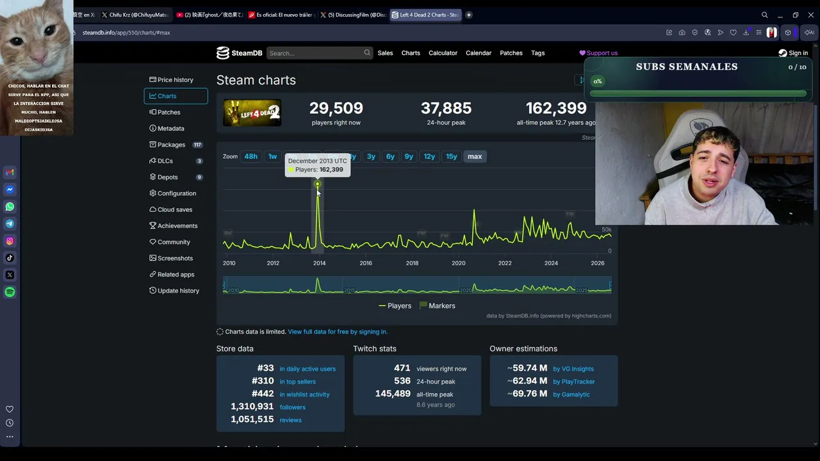This screenshot has height=461, width=820.
Task: Open a new browser tab
Action: click(x=469, y=15)
